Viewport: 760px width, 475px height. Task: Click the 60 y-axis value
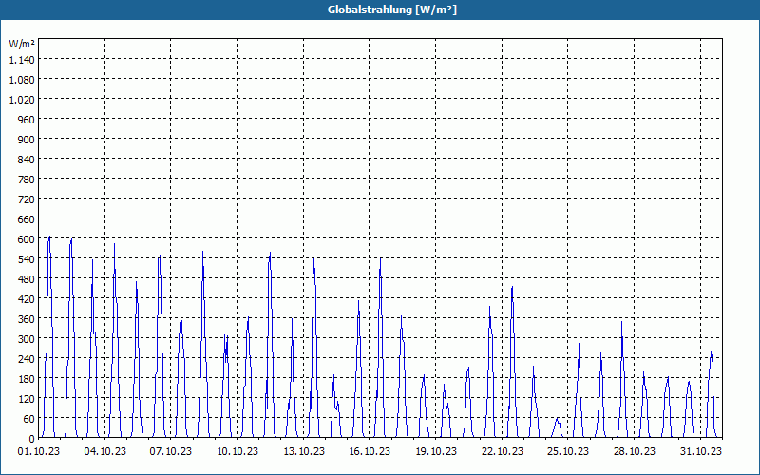tap(29, 418)
